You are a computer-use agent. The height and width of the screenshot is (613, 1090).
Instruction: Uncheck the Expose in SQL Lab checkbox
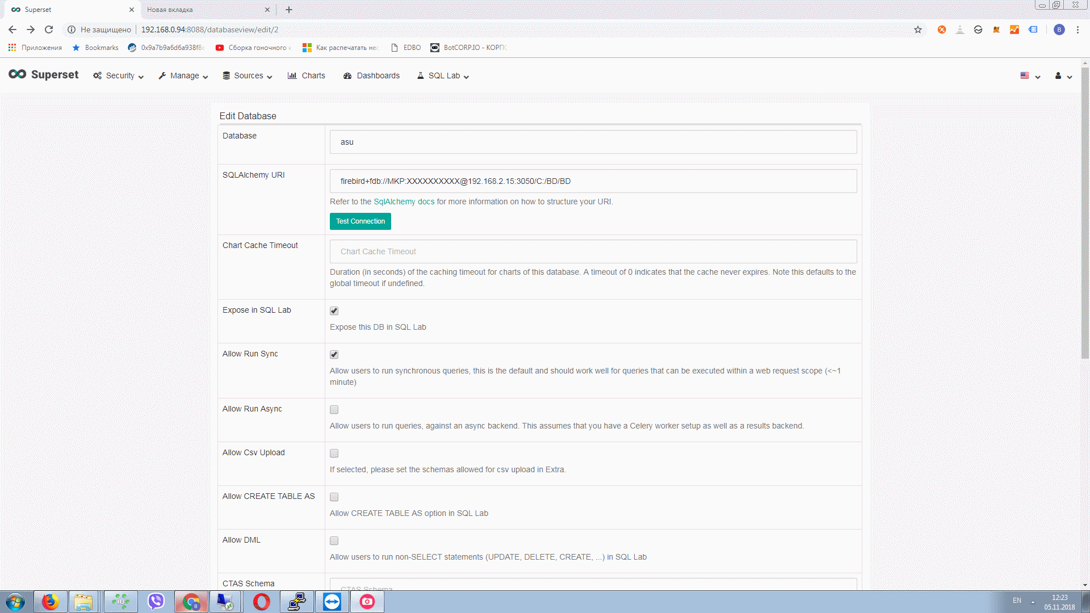[x=334, y=310]
